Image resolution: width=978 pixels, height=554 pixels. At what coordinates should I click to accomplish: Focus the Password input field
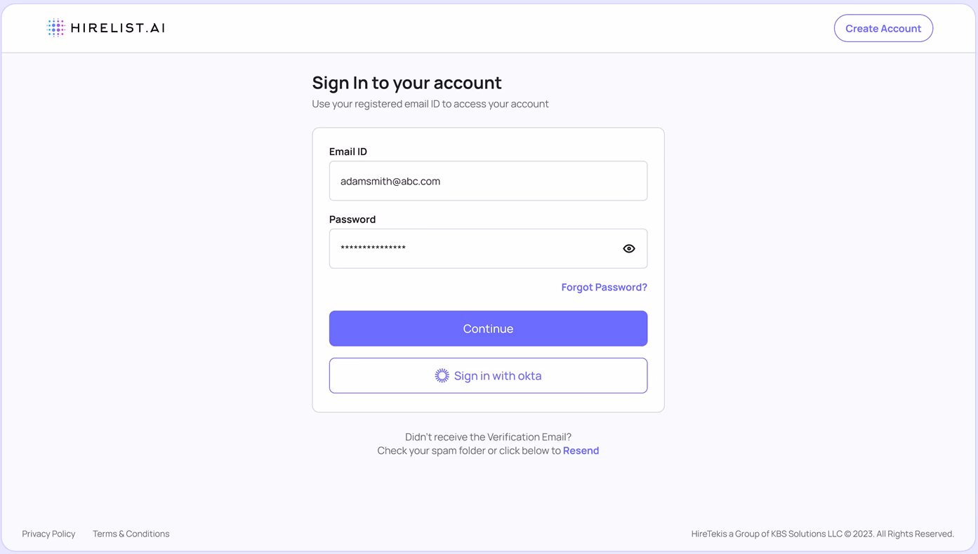click(x=470, y=249)
